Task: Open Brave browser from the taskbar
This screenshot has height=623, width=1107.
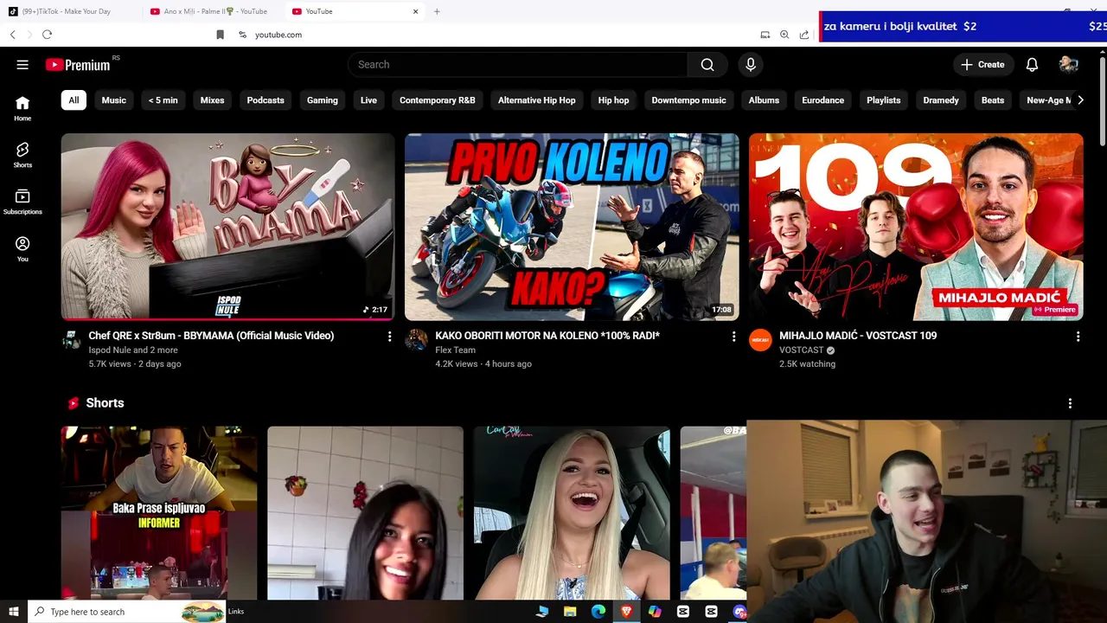Action: coord(626,612)
